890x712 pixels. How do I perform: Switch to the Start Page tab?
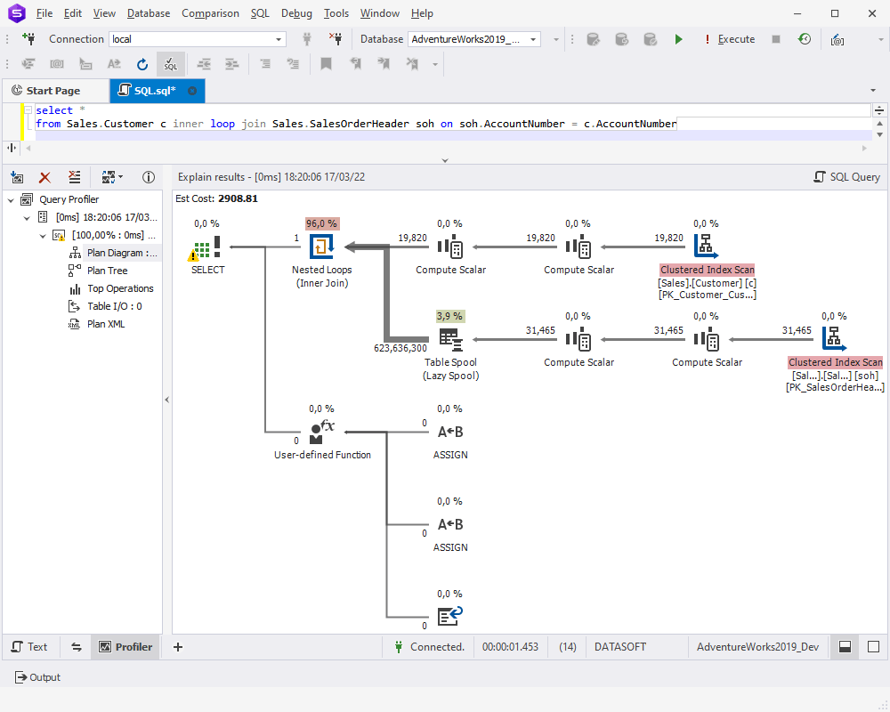[x=55, y=90]
